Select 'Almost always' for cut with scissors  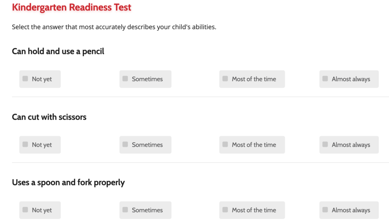coord(349,145)
